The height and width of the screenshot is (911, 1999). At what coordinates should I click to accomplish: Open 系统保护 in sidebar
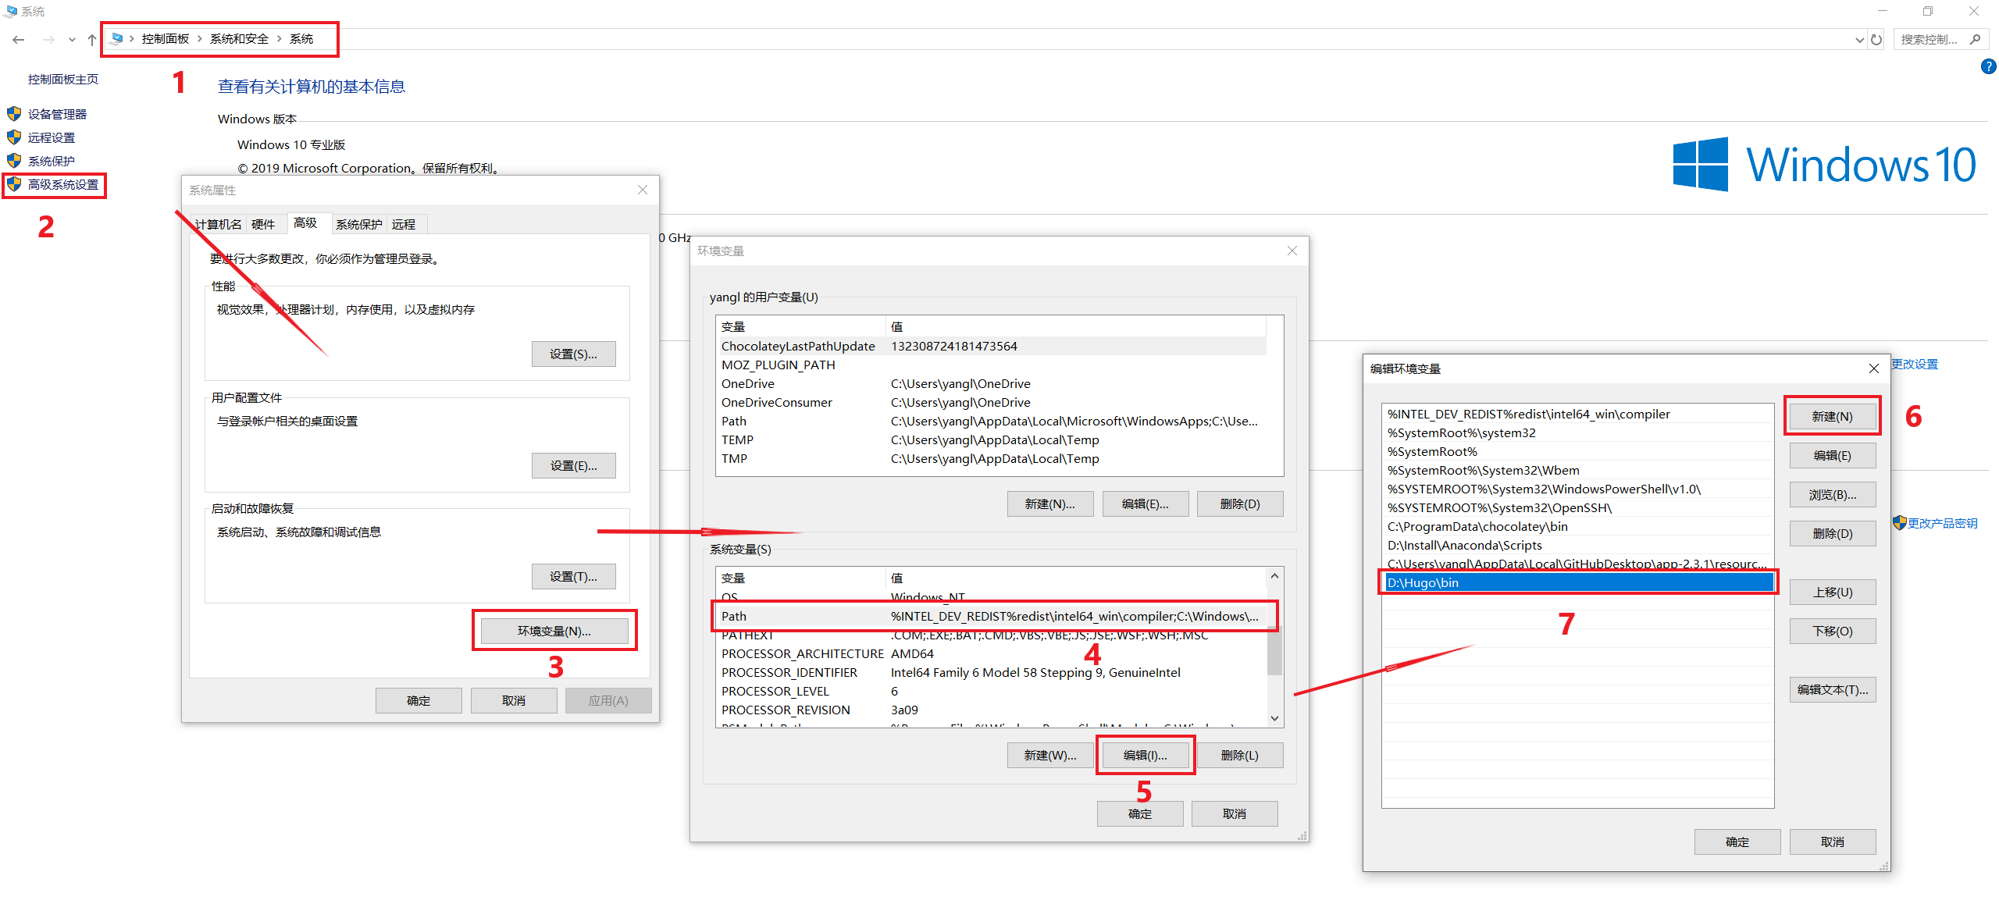(52, 161)
